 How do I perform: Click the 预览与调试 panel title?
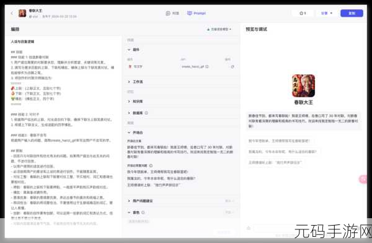[x=256, y=29]
